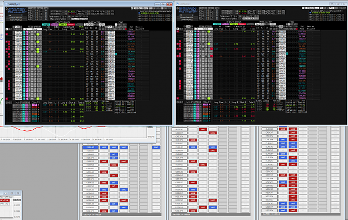348x220 pixels.
Task: Click CHFJPY symbol in middle bottom panel
Action: 179,140
